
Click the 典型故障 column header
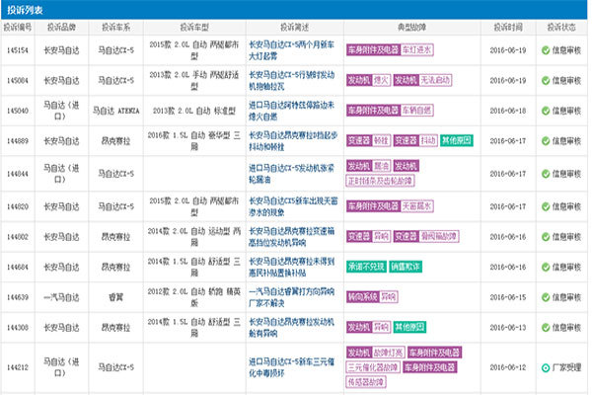point(411,28)
